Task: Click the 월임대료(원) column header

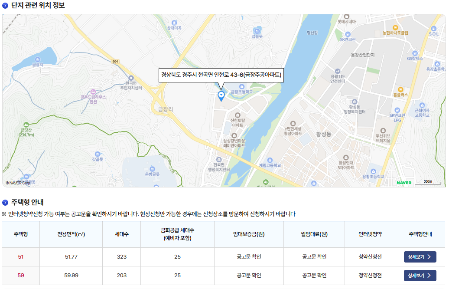Action: click(x=314, y=234)
